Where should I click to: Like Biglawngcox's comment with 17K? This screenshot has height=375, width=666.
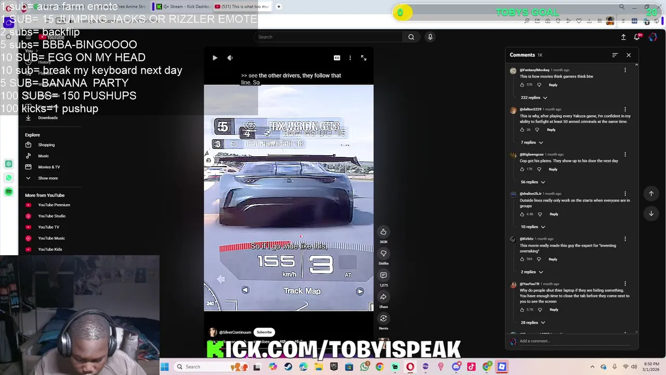point(522,169)
